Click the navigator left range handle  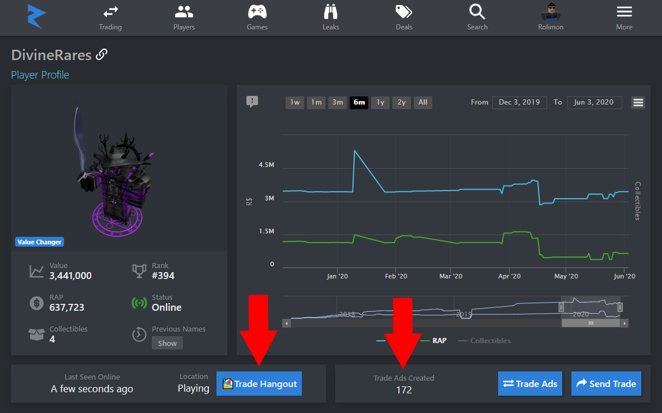click(562, 307)
